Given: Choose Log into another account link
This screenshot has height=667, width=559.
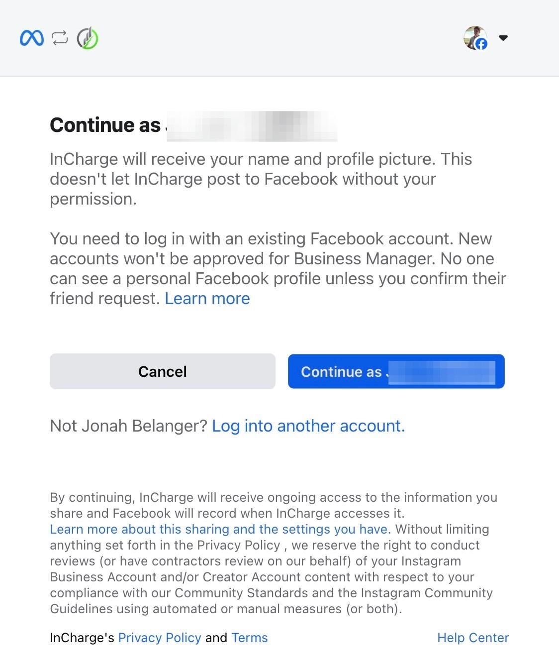Looking at the screenshot, I should tap(308, 426).
